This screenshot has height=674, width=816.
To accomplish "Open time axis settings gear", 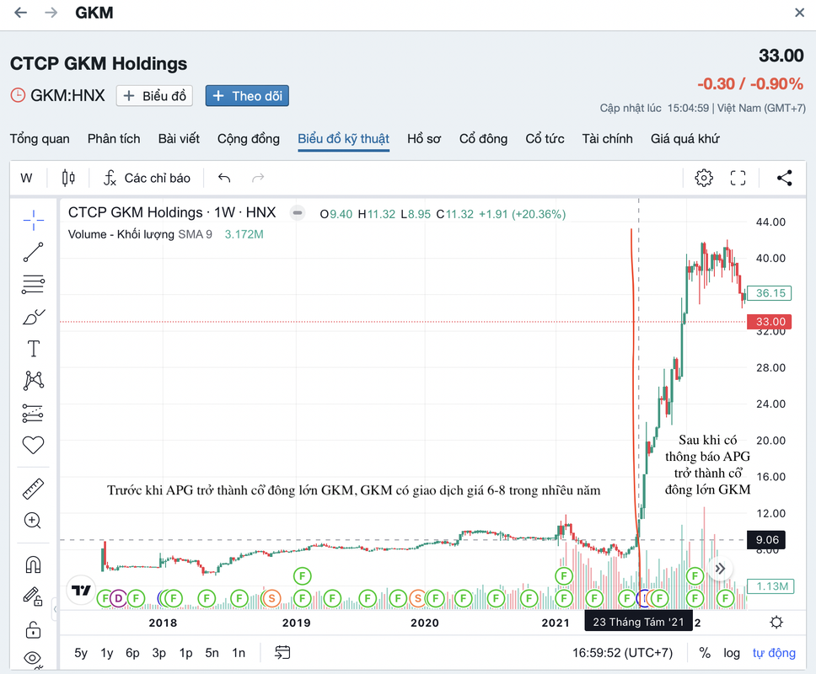I will (x=776, y=622).
